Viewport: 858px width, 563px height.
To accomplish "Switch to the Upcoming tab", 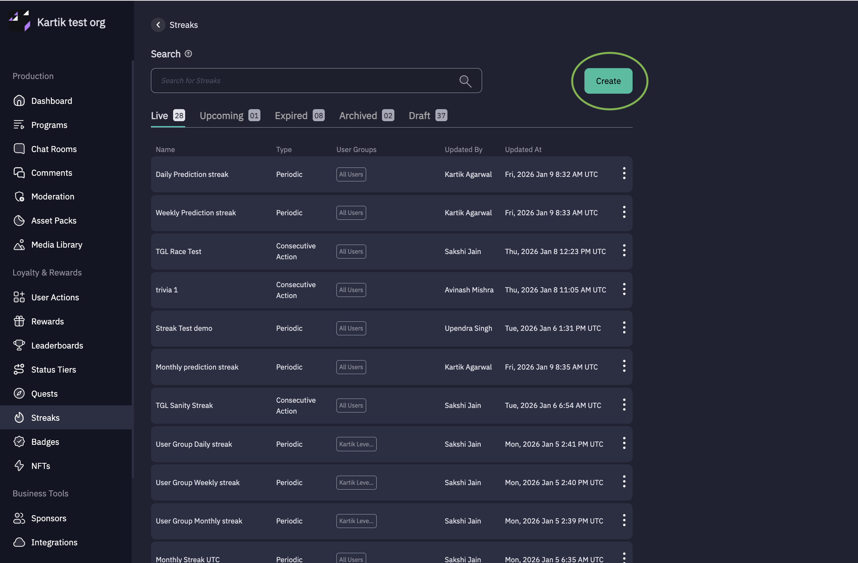I will [229, 116].
